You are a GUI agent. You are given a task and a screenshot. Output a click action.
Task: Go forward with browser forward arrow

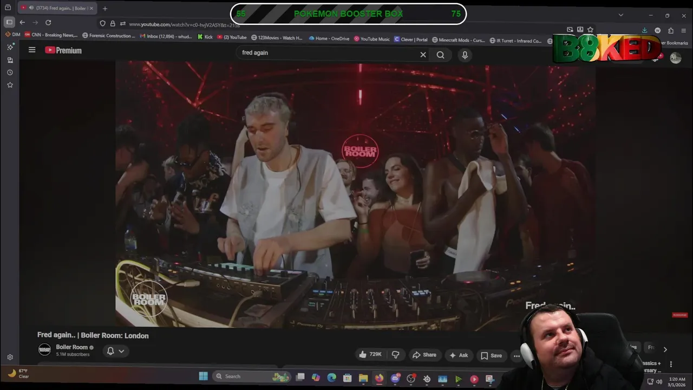(x=35, y=22)
